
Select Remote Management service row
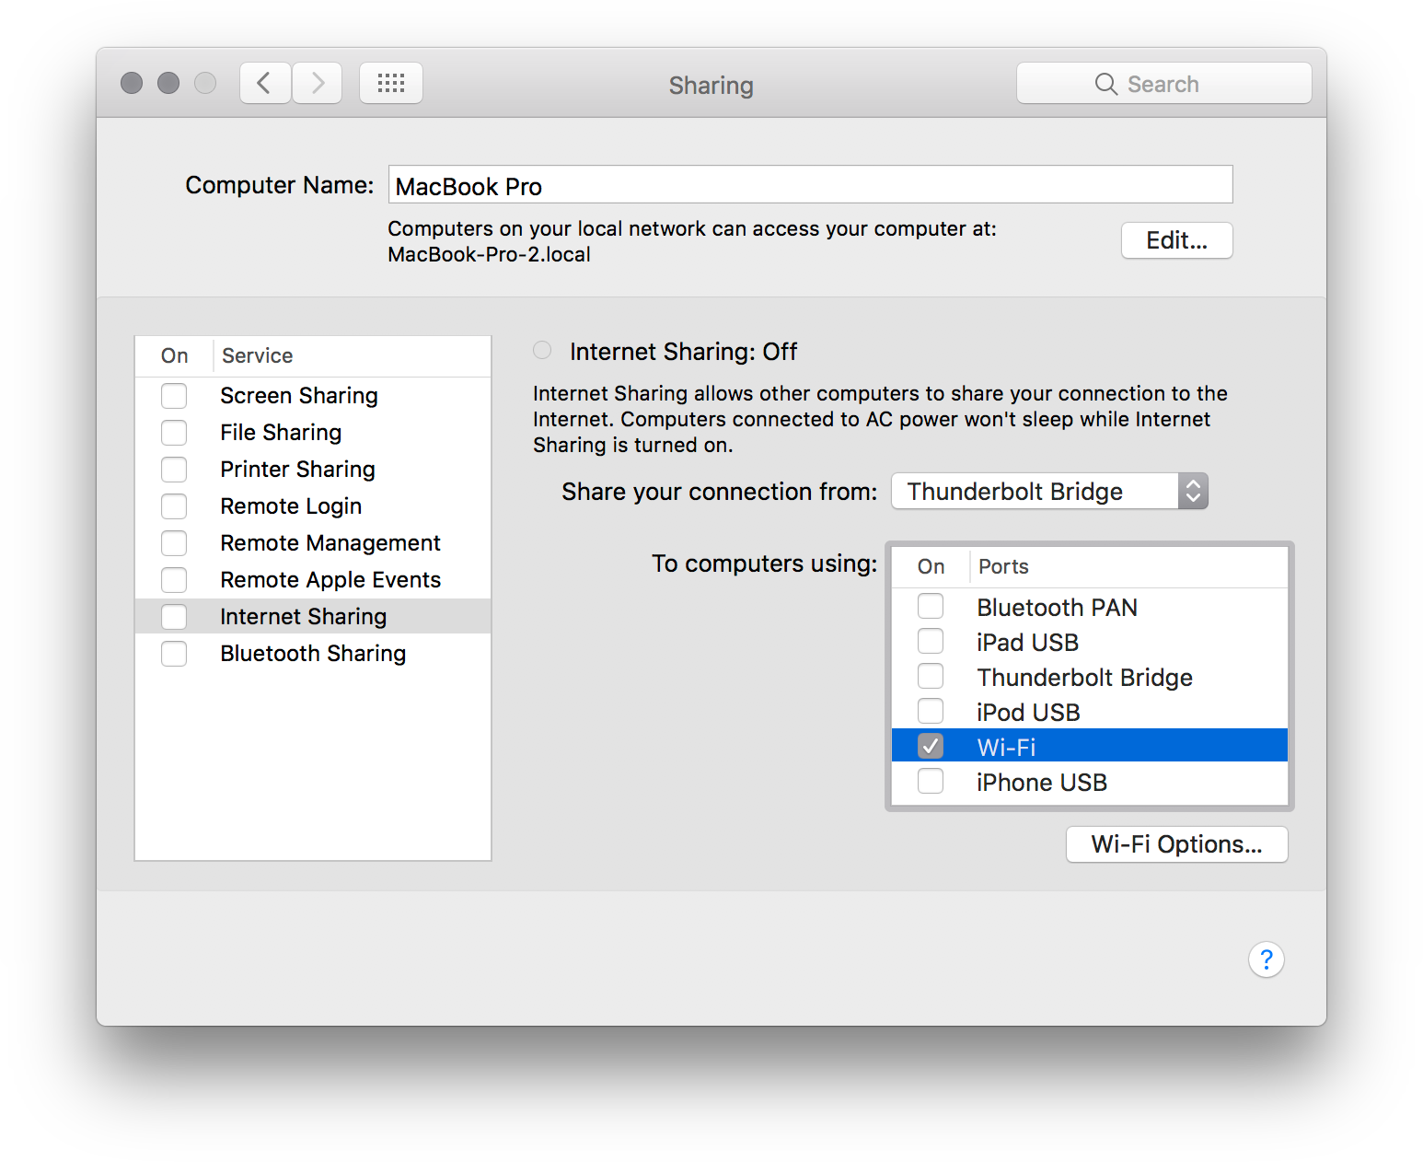313,543
